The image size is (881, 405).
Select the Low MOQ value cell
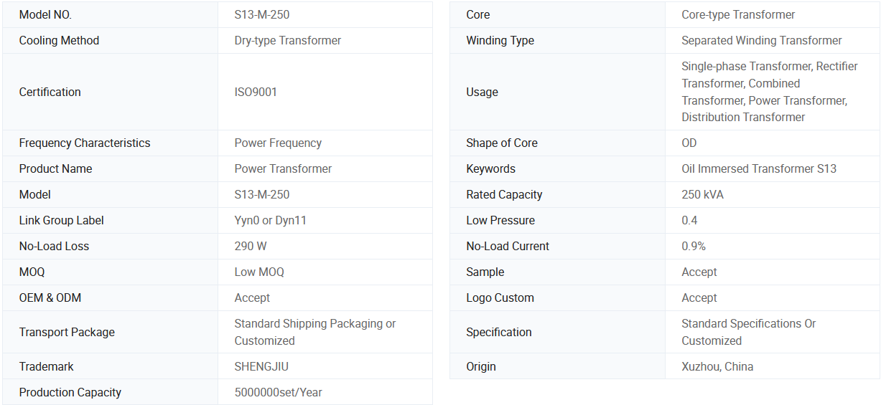click(x=259, y=272)
